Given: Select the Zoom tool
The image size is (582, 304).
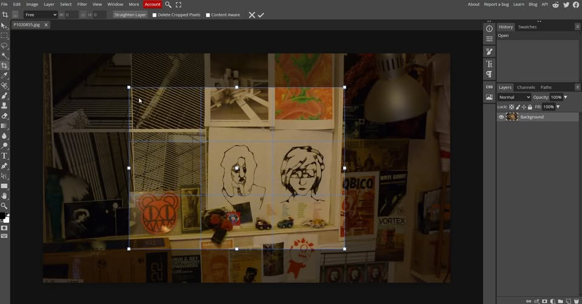Looking at the screenshot, I should pos(4,206).
